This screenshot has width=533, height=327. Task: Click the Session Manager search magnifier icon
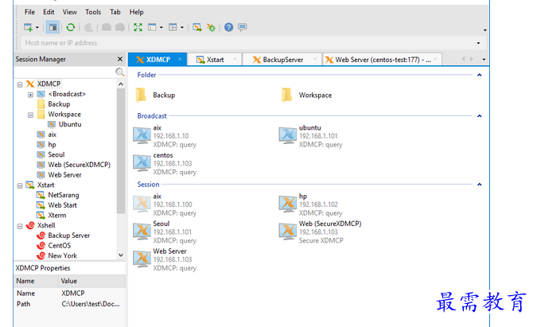pos(119,72)
